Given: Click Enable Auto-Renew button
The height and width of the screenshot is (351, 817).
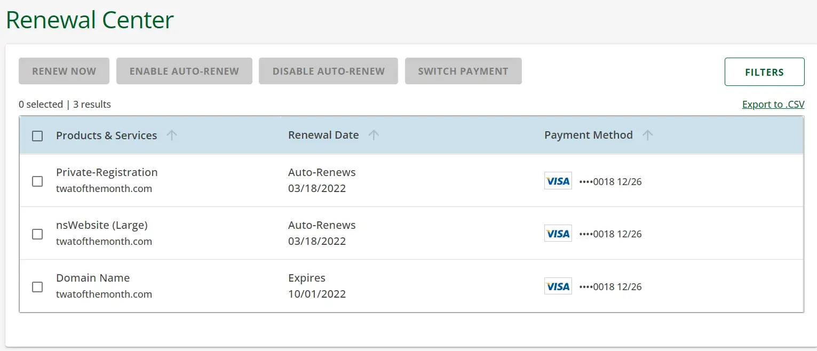Looking at the screenshot, I should pyautogui.click(x=184, y=71).
